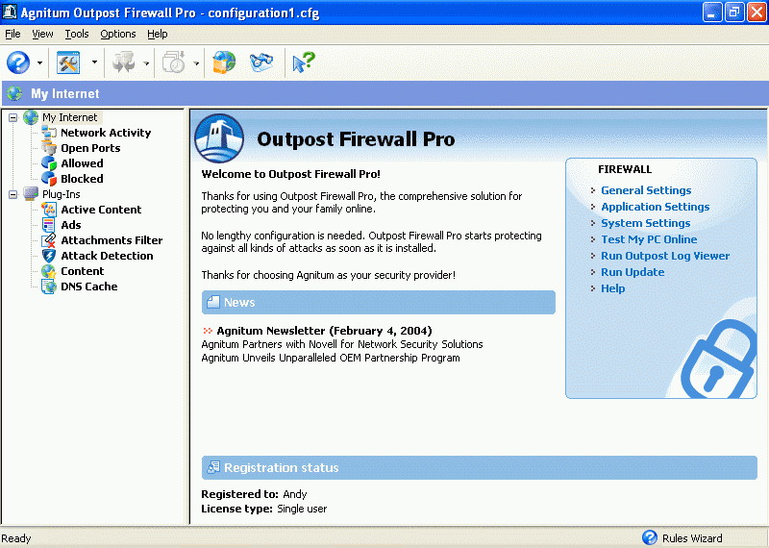769x548 pixels.
Task: Click Rules Wizard question icon in status bar
Action: click(650, 537)
